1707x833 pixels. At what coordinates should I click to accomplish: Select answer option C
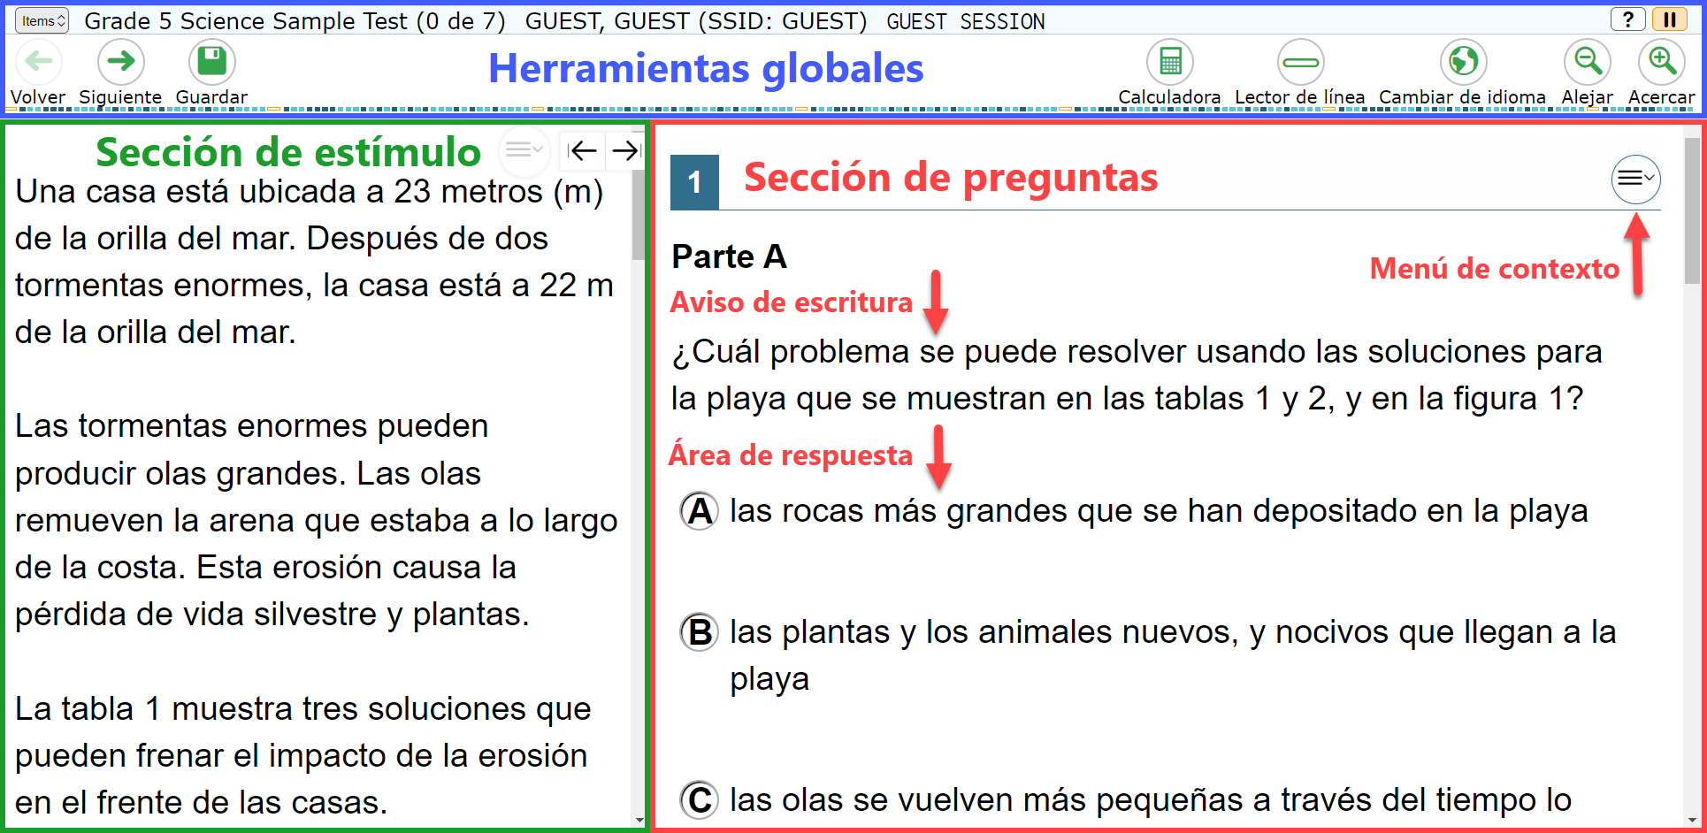[699, 800]
